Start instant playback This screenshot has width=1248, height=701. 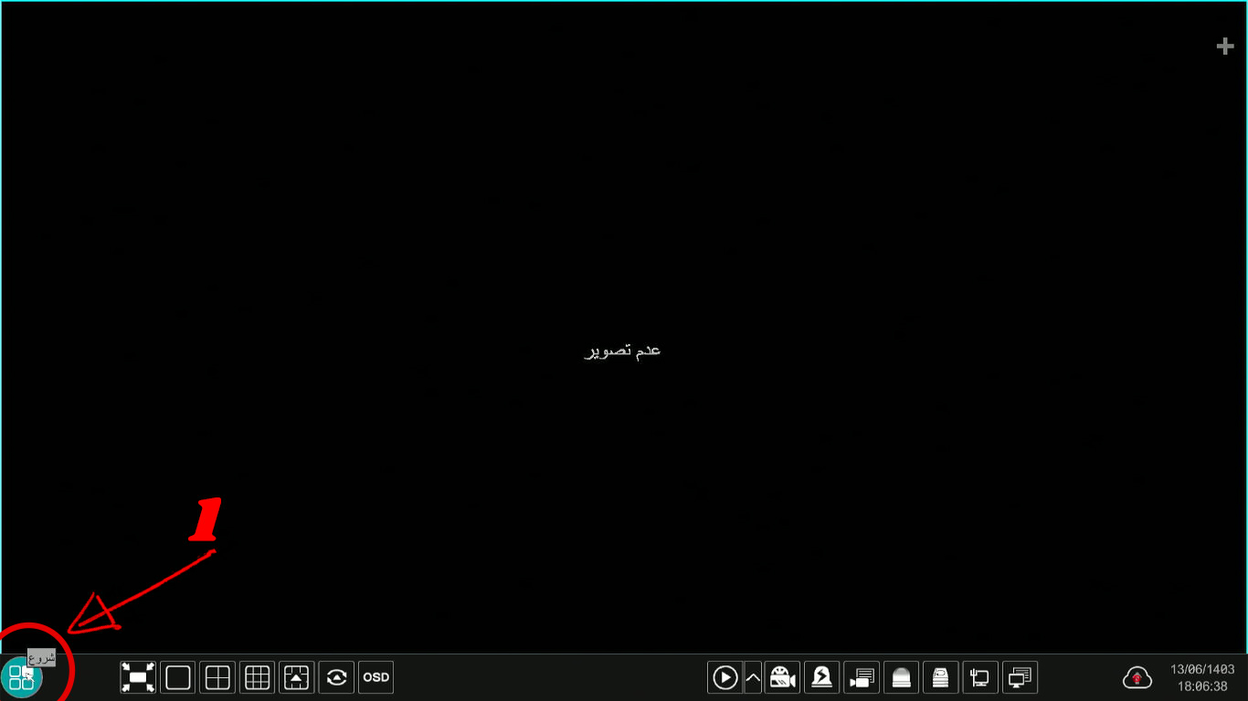point(724,677)
